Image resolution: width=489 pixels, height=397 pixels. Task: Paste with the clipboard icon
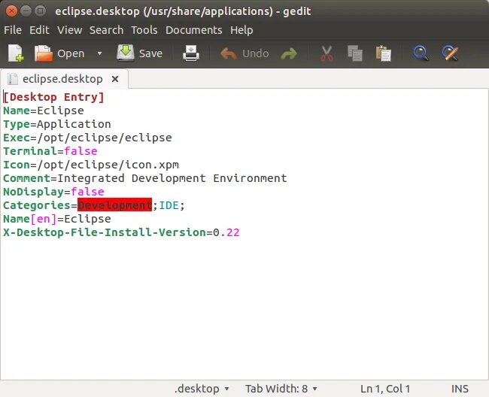pyautogui.click(x=383, y=53)
